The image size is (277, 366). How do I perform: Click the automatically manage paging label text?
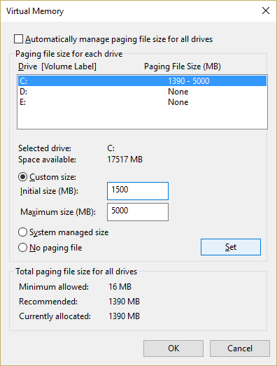tap(119, 39)
